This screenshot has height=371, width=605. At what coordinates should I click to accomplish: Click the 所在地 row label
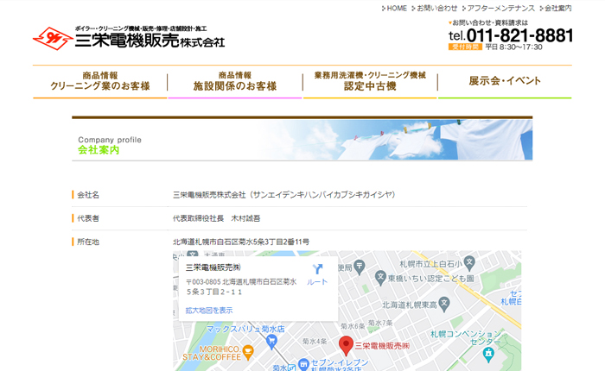(88, 242)
